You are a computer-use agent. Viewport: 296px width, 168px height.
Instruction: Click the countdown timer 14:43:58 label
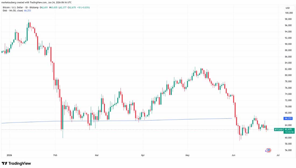pyautogui.click(x=289, y=132)
